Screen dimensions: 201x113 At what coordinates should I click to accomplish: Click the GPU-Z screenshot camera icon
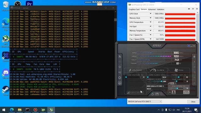189,9
